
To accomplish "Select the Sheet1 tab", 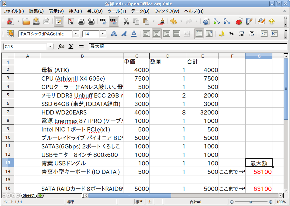I will click(29, 195).
